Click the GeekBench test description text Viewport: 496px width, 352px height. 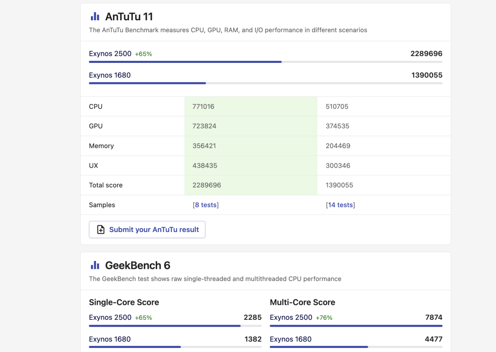(x=215, y=279)
